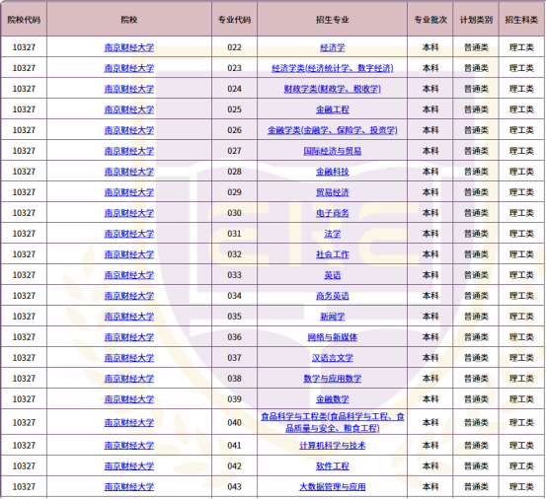Open the 网络与新媒体 major link
Image resolution: width=546 pixels, height=499 pixels.
tap(332, 337)
